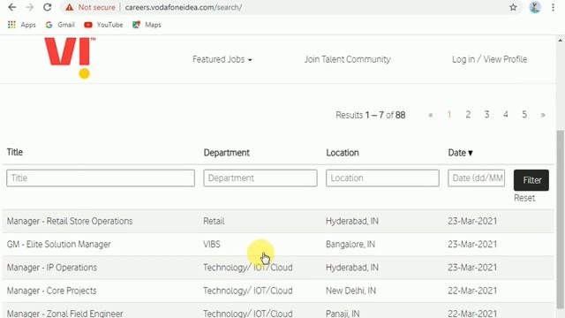
Task: Click the Not secure warning icon
Action: click(69, 7)
